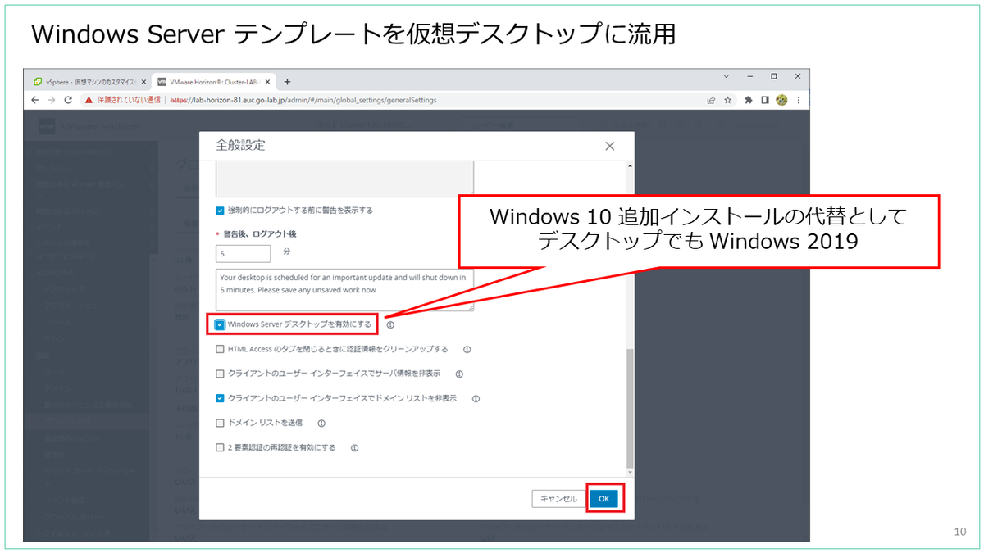The image size is (984, 553).
Task: Click the 全般設定 dialog title text
Action: (x=240, y=146)
